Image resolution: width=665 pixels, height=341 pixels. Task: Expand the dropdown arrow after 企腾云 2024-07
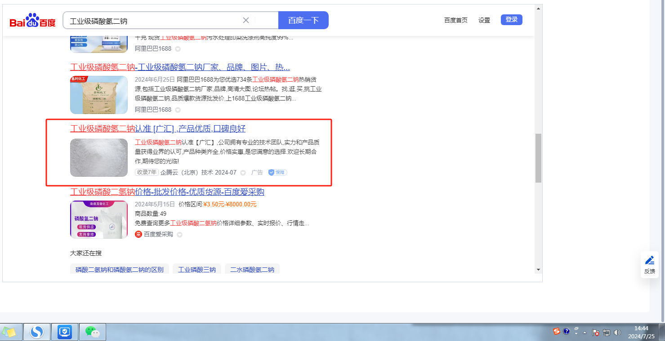point(243,173)
